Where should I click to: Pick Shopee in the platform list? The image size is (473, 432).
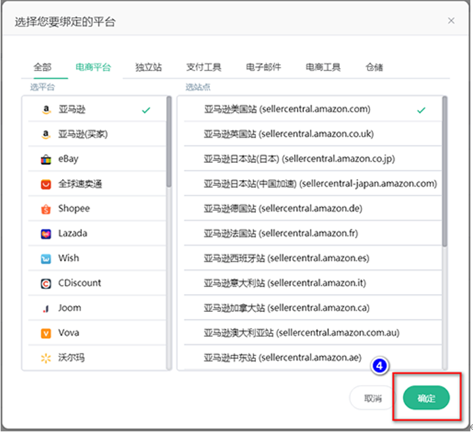coord(97,209)
